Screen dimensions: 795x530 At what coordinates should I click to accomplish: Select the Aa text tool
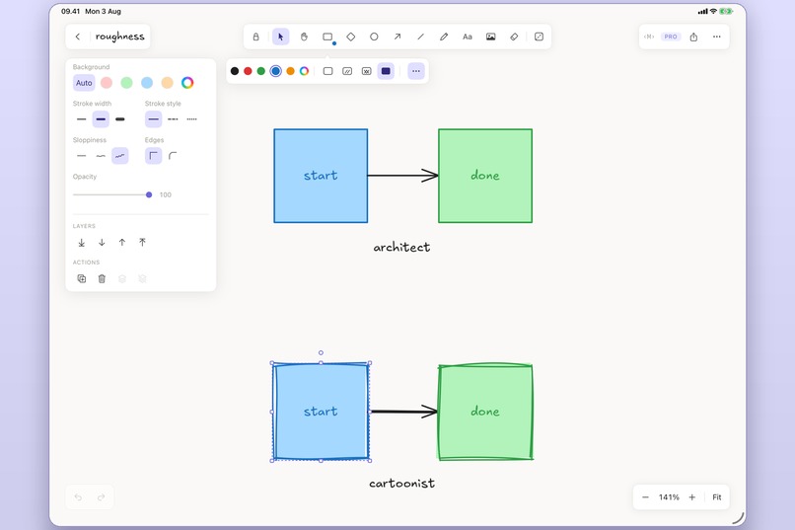pos(468,37)
